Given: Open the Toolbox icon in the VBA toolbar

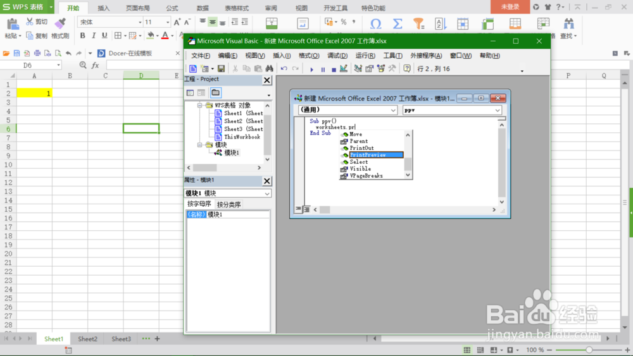Looking at the screenshot, I should click(x=392, y=69).
